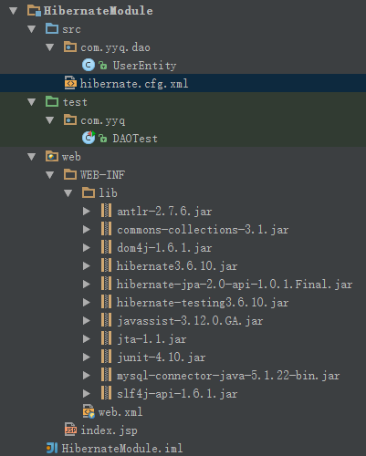This screenshot has height=456, width=366.
Task: Click the com.yyq package icon
Action: (70, 119)
